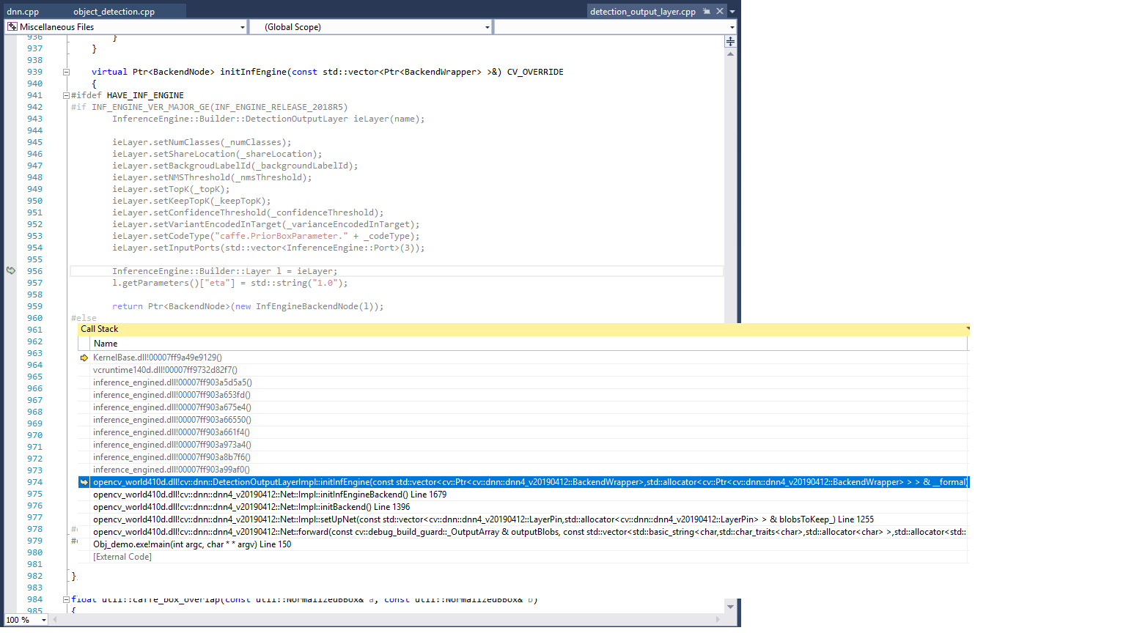
Task: Click the yellow arrow icon beside KernelBase.dll
Action: point(84,358)
